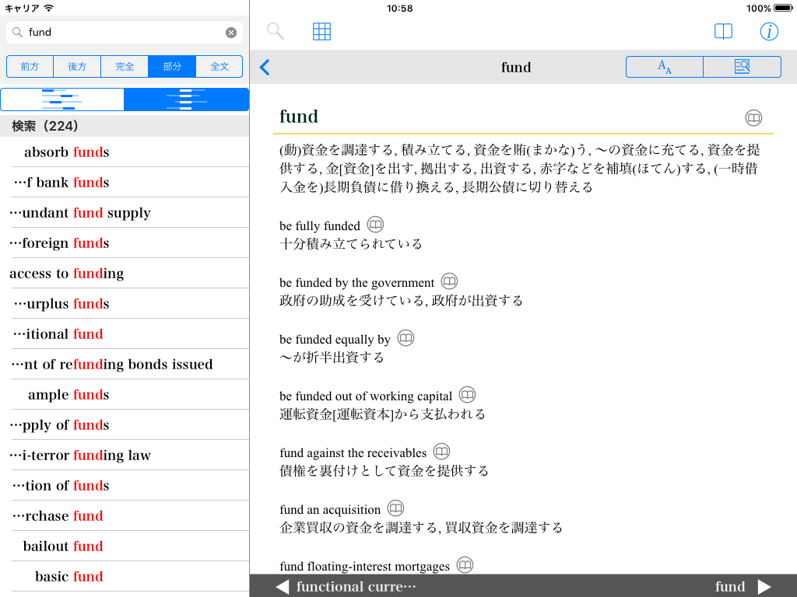Tap book icon next to 'fund an acquisition'
Image resolution: width=797 pixels, height=597 pixels.
pyautogui.click(x=395, y=508)
